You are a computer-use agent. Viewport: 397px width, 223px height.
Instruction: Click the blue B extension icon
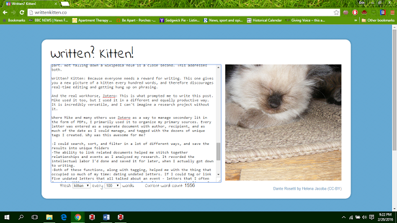click(x=383, y=12)
